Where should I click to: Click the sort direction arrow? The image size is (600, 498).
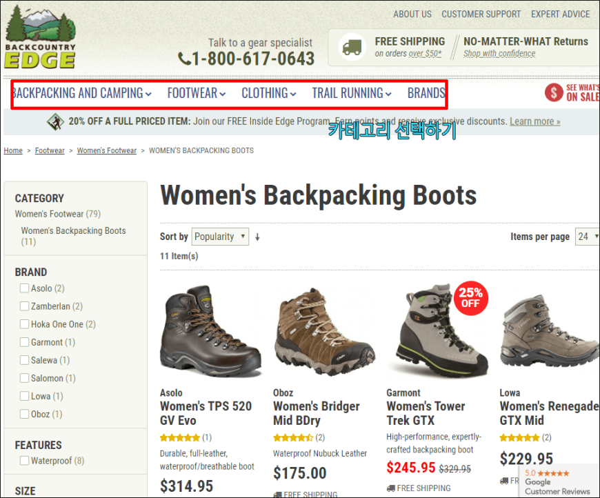click(257, 237)
